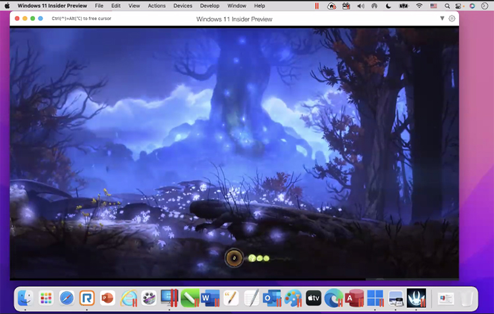This screenshot has width=494, height=314.
Task: Open Apple TV from the Dock
Action: point(314,298)
